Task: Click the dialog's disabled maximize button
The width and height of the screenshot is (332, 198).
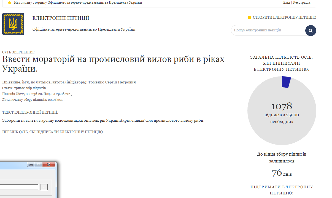Action: click(x=38, y=165)
